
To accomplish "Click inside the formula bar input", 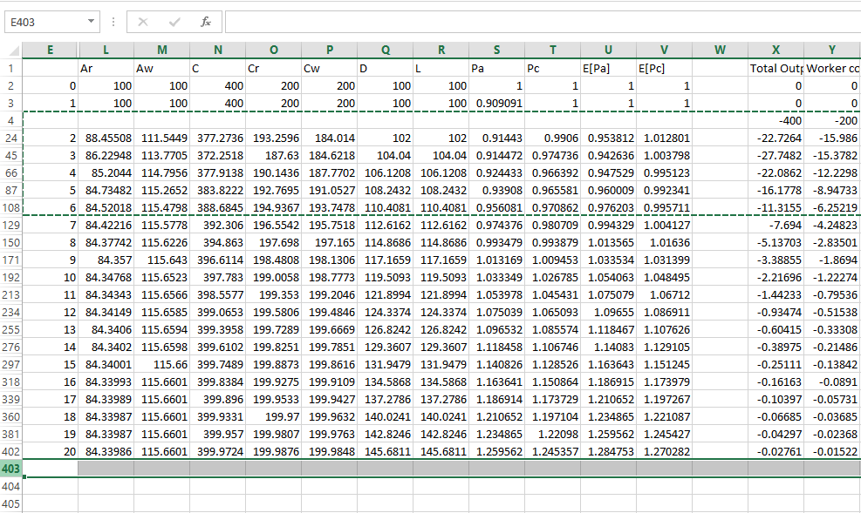I will (543, 22).
